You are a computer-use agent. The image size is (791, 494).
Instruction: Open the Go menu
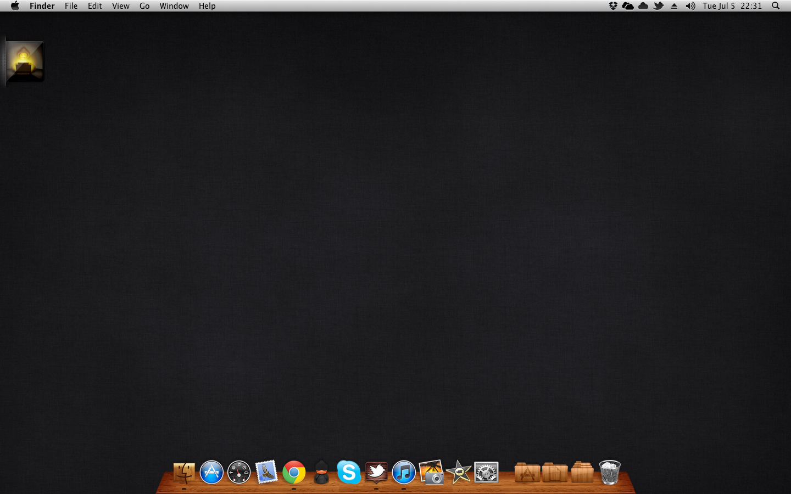click(x=144, y=6)
